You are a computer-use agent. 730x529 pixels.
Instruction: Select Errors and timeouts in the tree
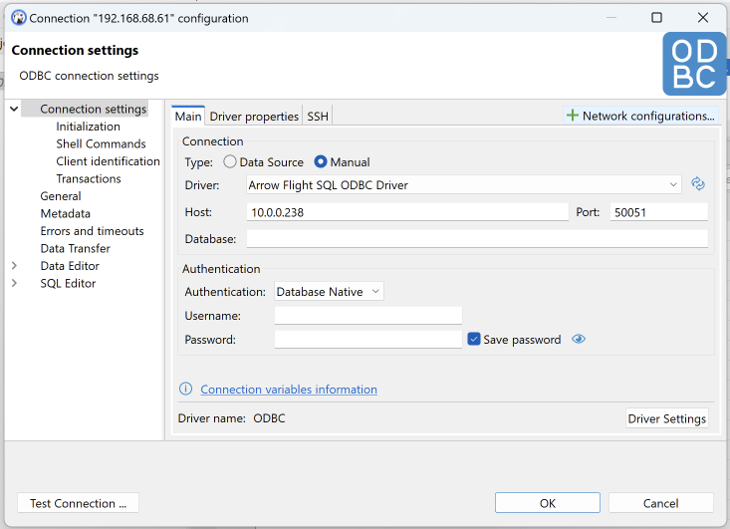(92, 231)
